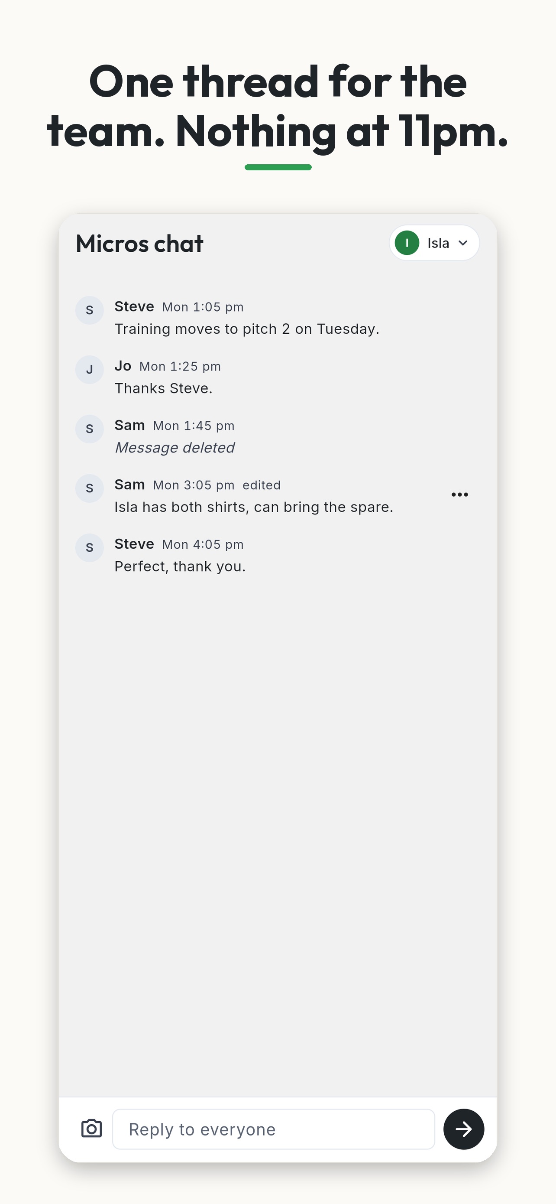The height and width of the screenshot is (1204, 556).
Task: Click the sender name Jo
Action: pyautogui.click(x=123, y=366)
